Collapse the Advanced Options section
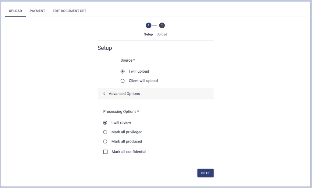The width and height of the screenshot is (312, 188). pos(124,94)
